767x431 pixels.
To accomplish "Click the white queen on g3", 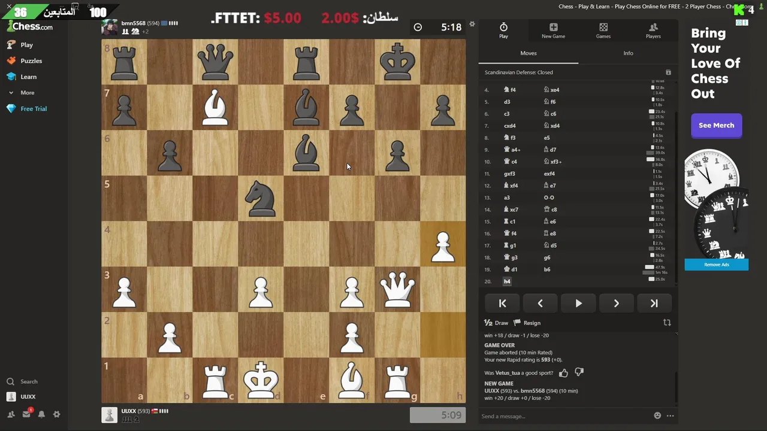I will [397, 289].
